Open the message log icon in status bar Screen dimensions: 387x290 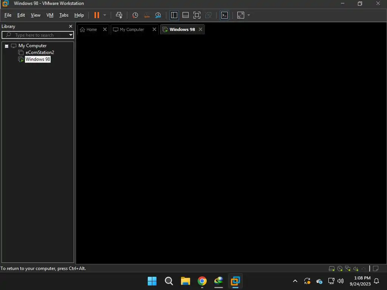376,269
